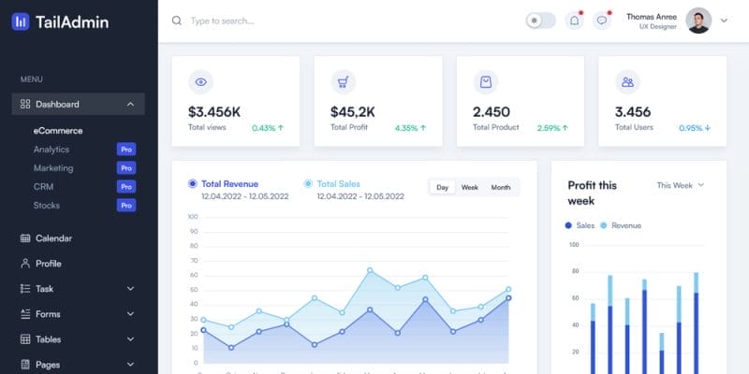
Task: Click the Total Profit cart icon
Action: 343,82
